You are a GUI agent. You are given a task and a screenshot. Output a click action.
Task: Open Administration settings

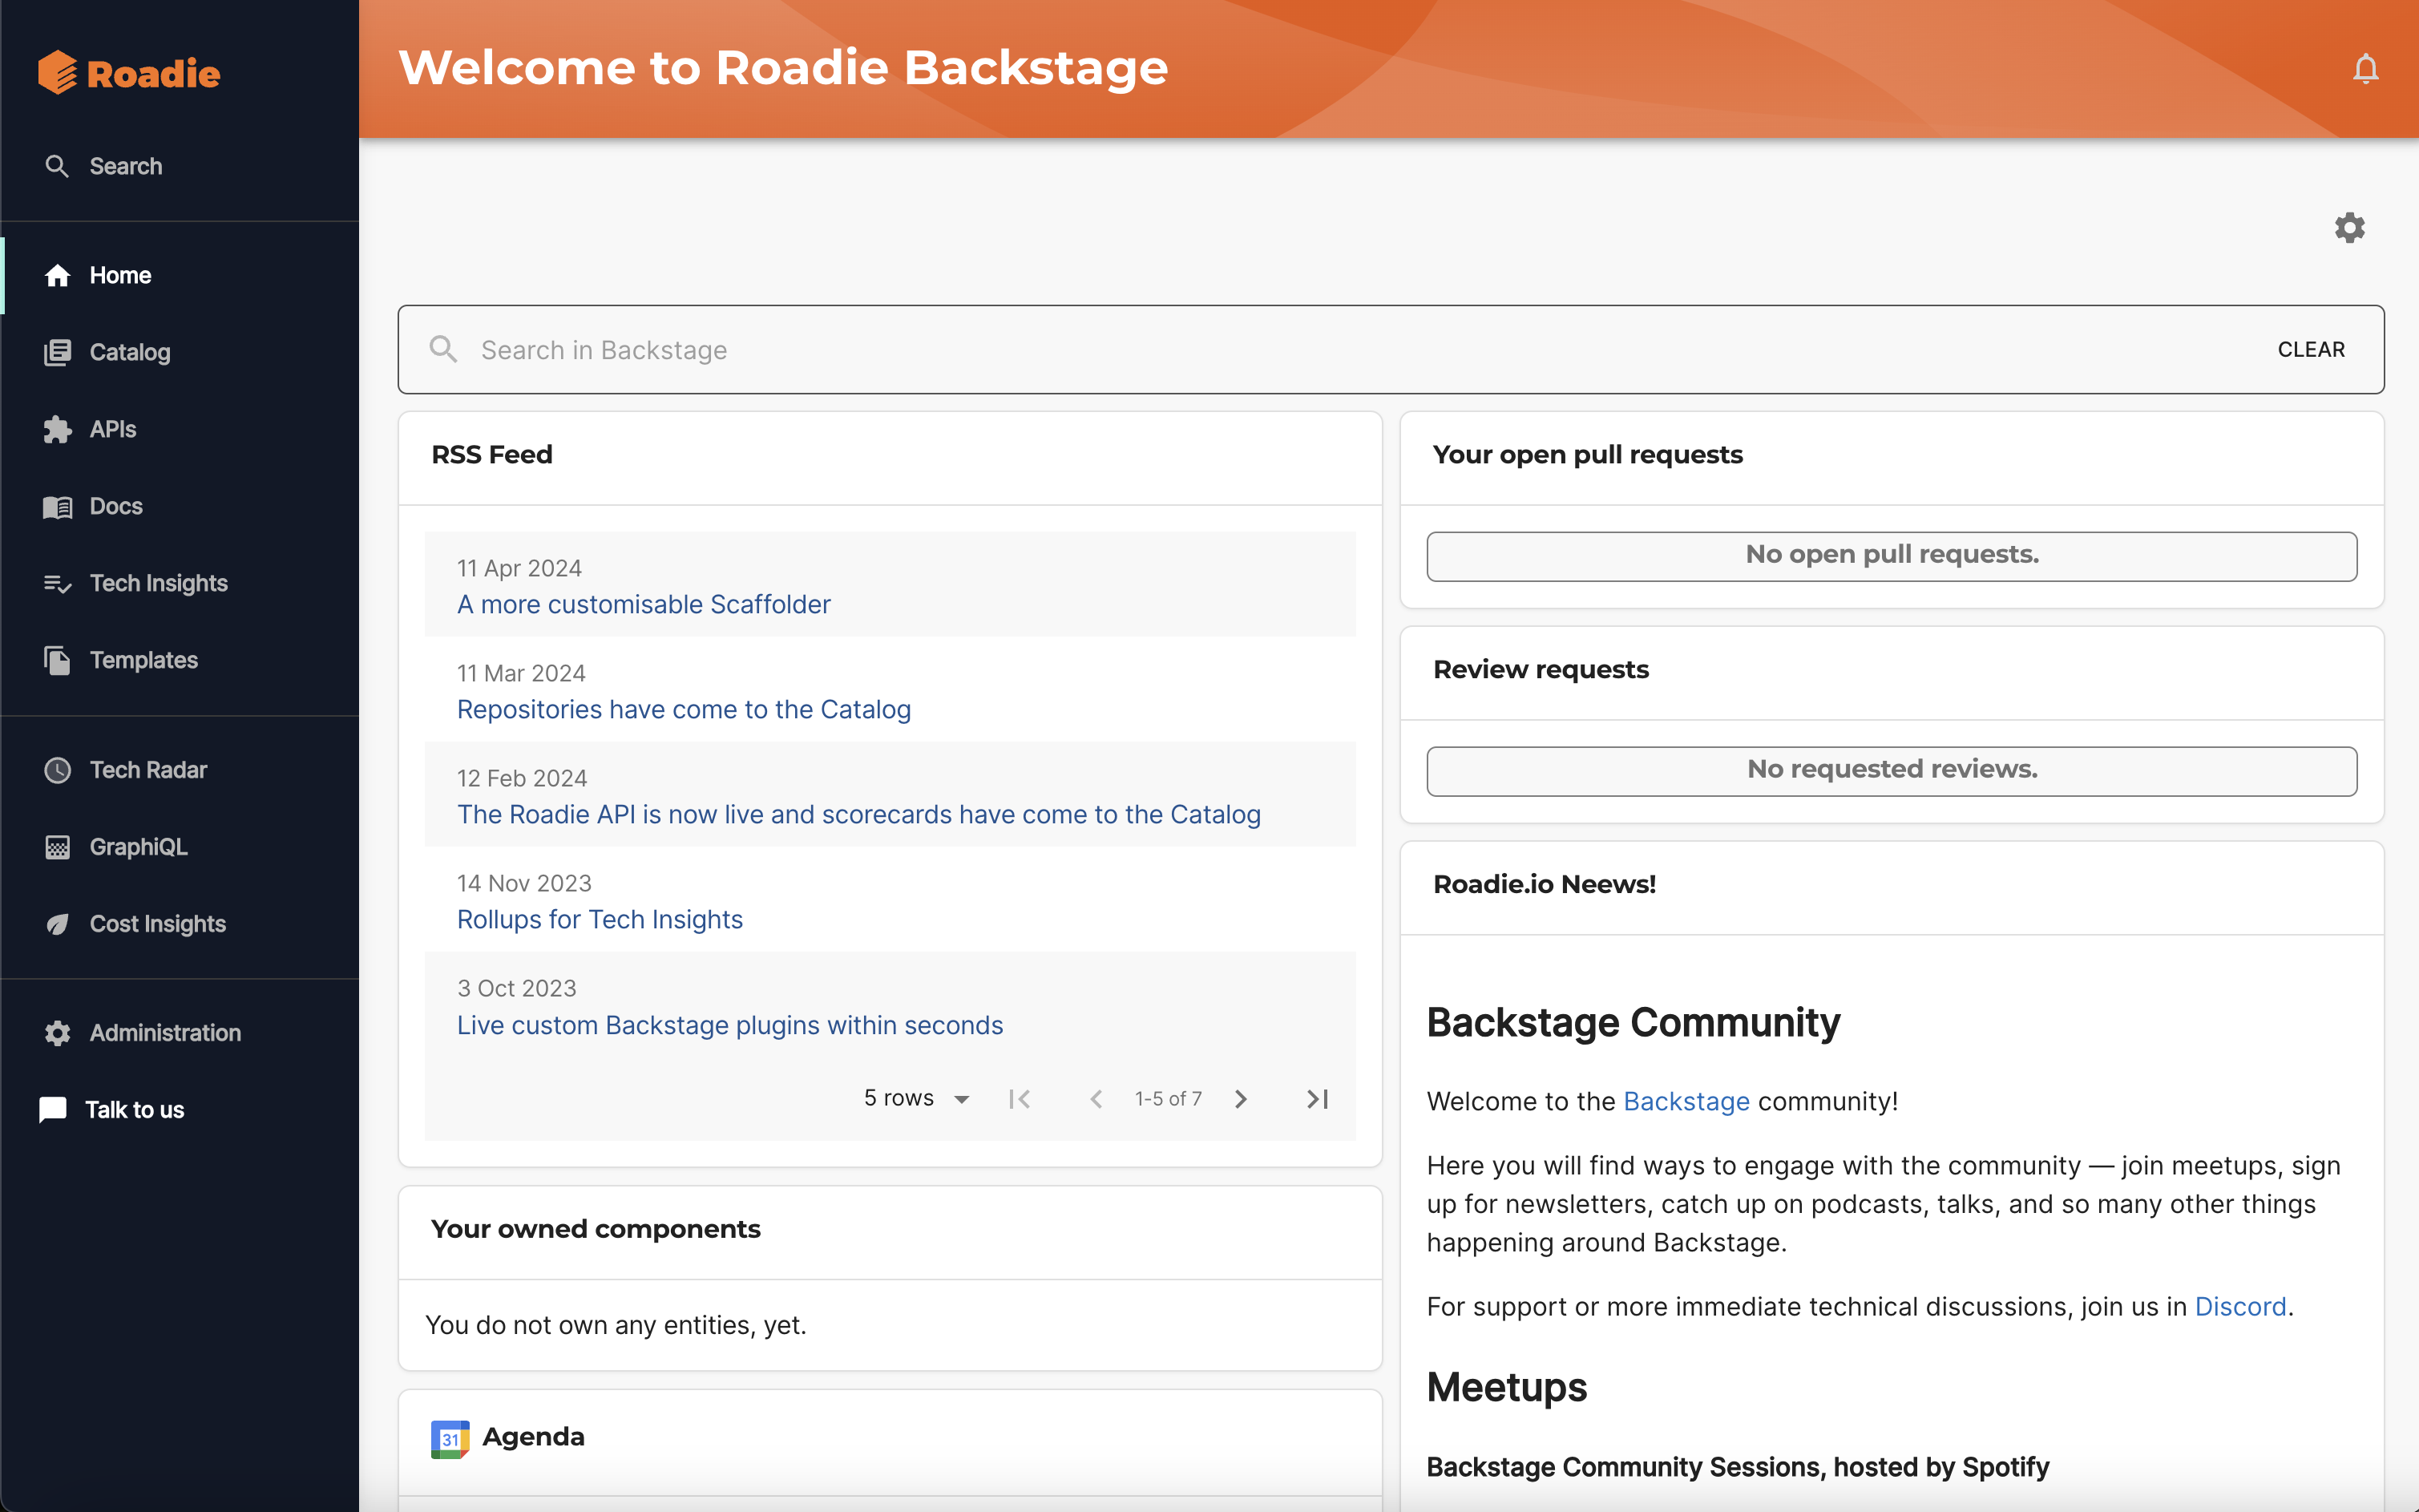coord(165,1033)
